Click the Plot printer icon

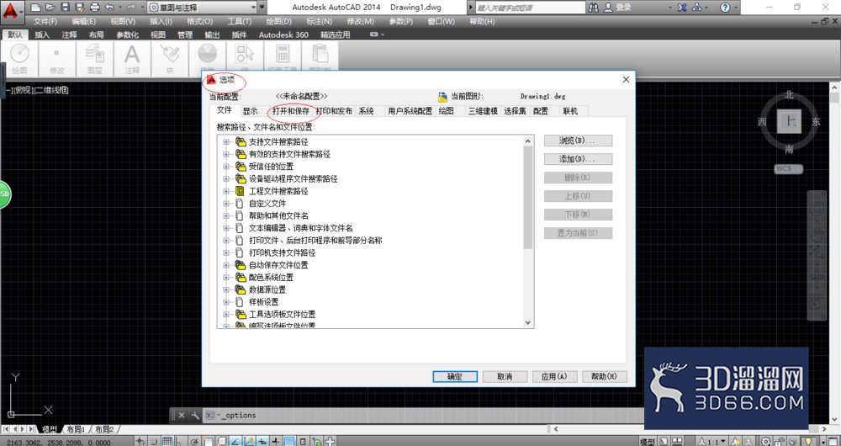[x=95, y=7]
